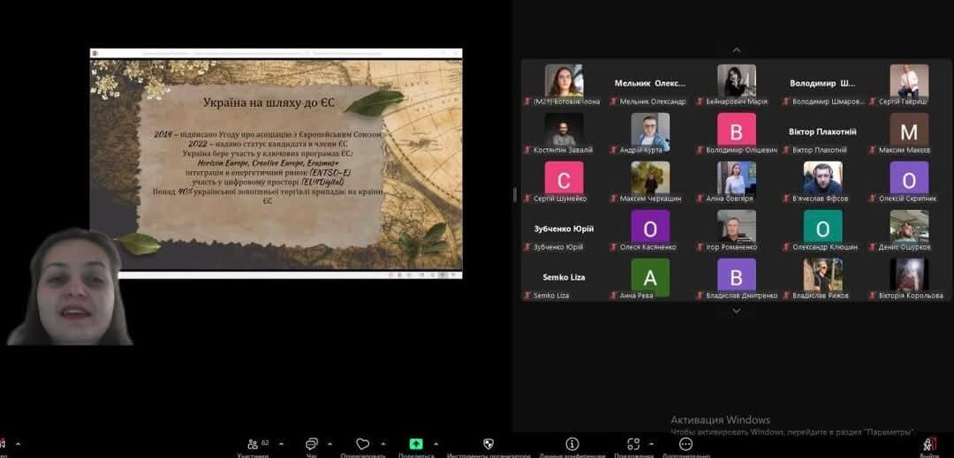Viewport: 954px width, 458px height.
Task: Open the Apps icon in toolbar
Action: click(x=633, y=444)
